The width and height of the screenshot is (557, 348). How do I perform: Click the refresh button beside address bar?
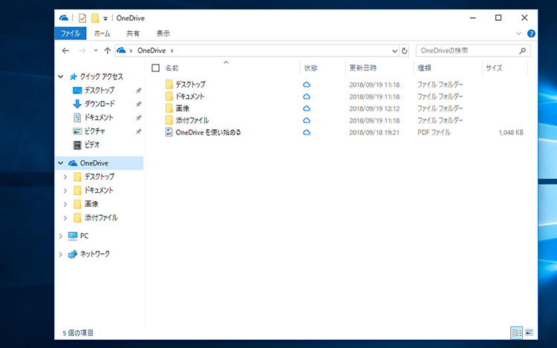coord(404,51)
